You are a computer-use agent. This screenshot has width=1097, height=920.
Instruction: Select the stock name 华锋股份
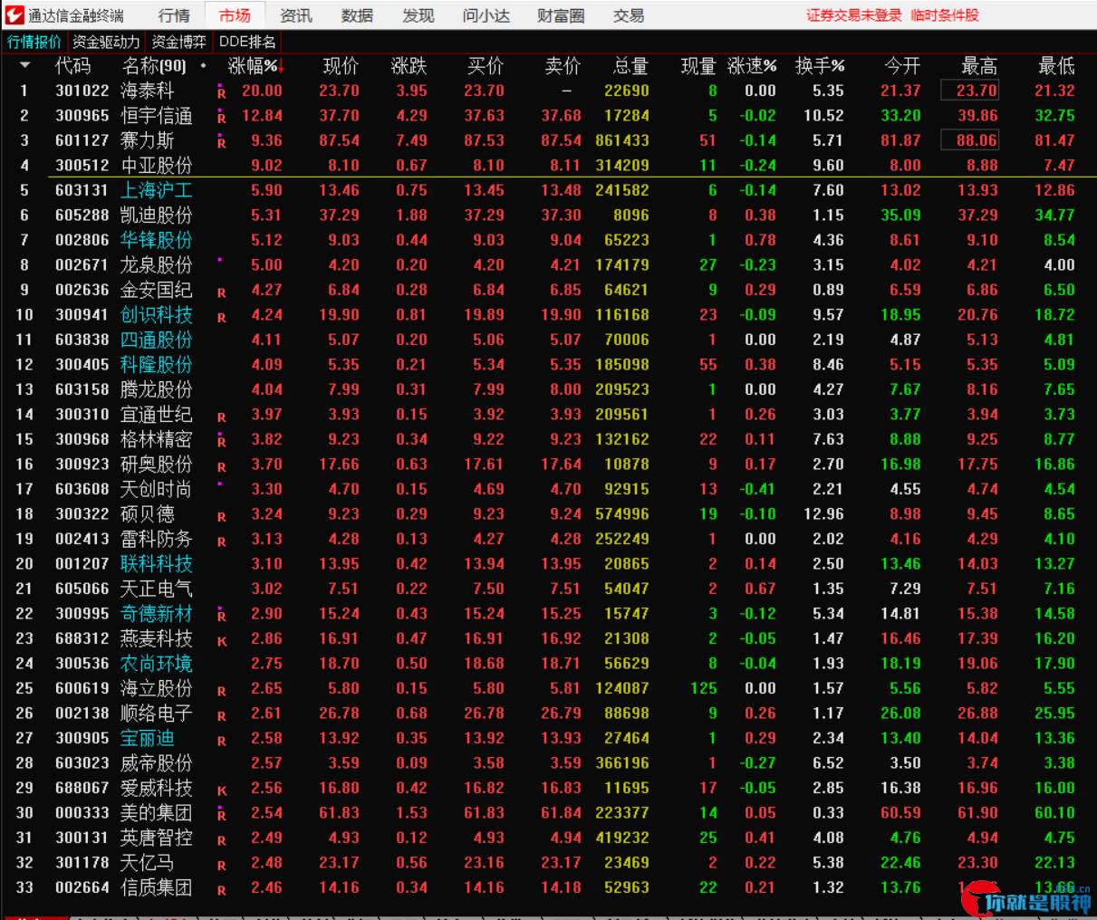coord(156,240)
